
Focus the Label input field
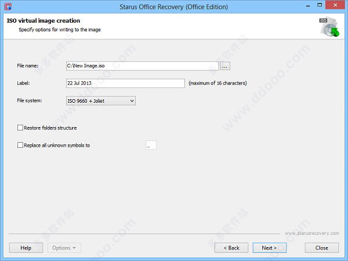[x=125, y=83]
